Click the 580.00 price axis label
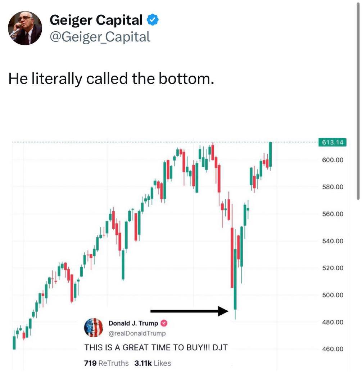The height and width of the screenshot is (387, 362). tap(332, 187)
